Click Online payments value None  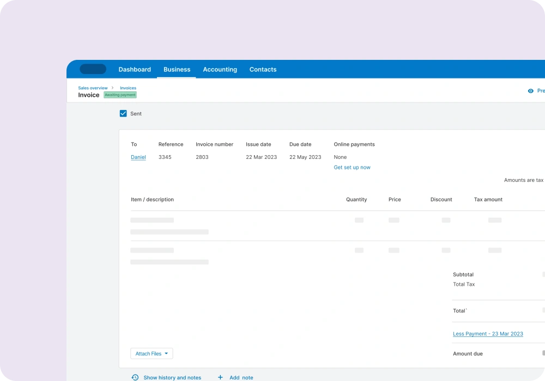coord(340,157)
